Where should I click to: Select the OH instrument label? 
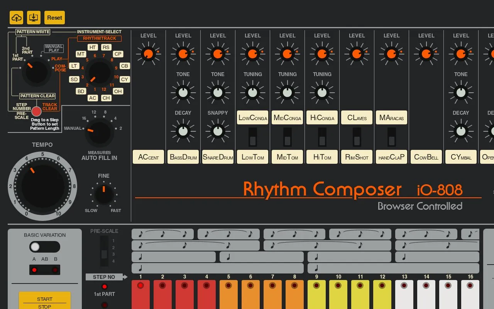click(x=118, y=92)
